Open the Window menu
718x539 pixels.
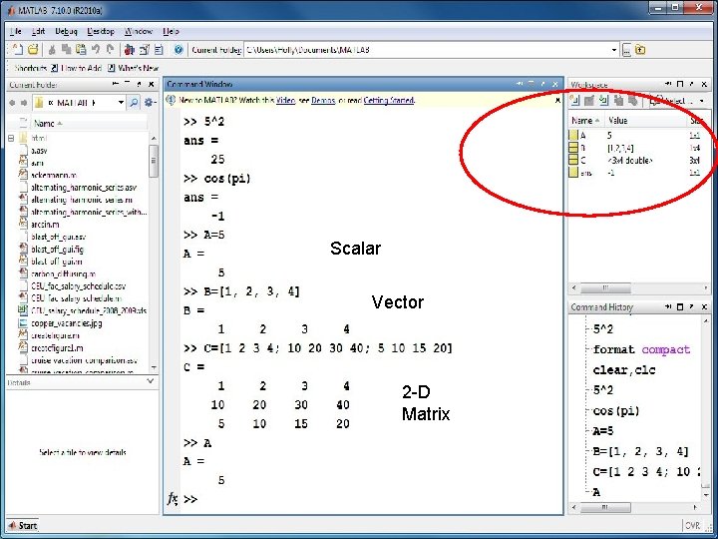coord(139,31)
